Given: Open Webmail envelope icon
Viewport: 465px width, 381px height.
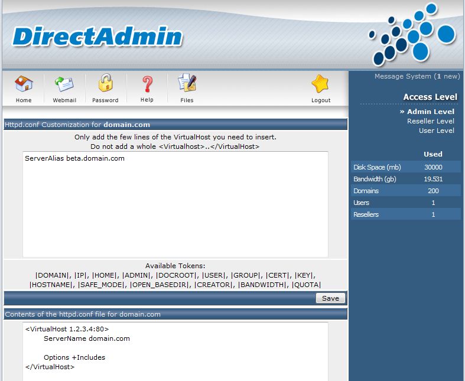Looking at the screenshot, I should point(64,84).
